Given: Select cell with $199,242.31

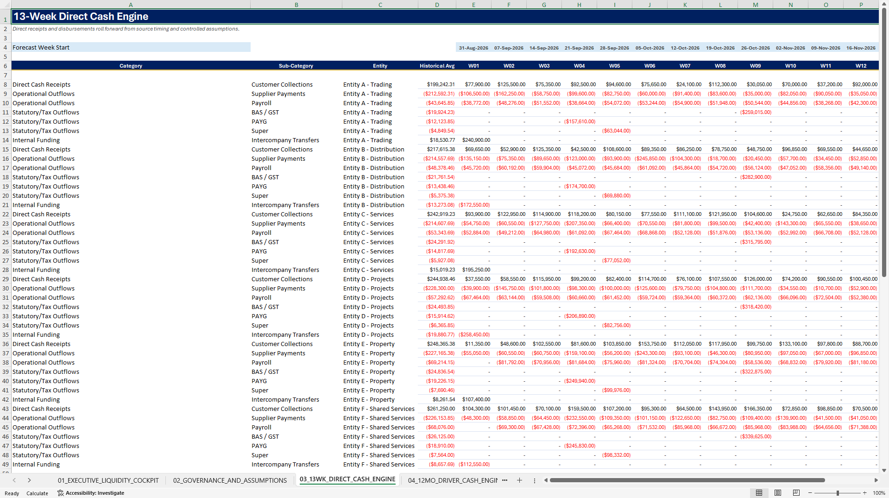Looking at the screenshot, I should pos(437,84).
